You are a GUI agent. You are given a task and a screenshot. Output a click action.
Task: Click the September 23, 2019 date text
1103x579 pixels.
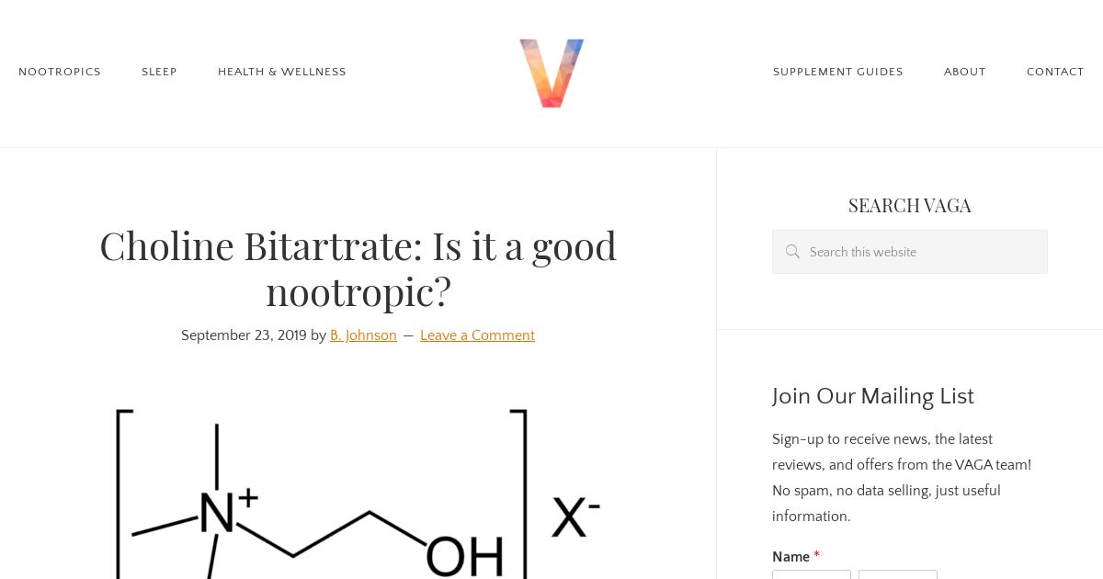pos(244,335)
